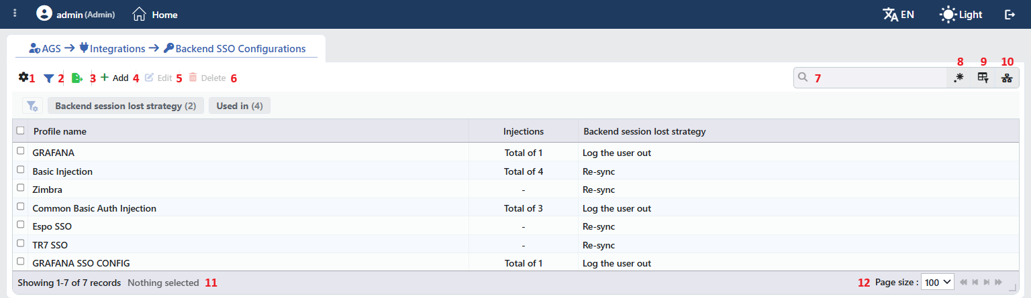Screen dimensions: 1031x298
Task: Click the Integrations breadcrumb link
Action: [x=111, y=48]
